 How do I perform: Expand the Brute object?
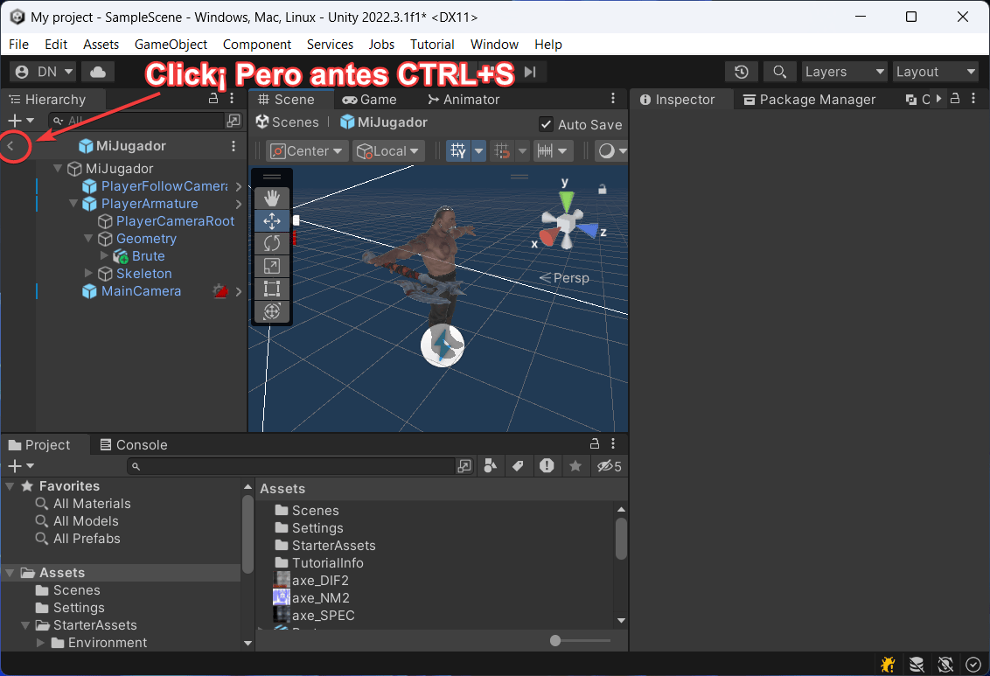(x=104, y=255)
